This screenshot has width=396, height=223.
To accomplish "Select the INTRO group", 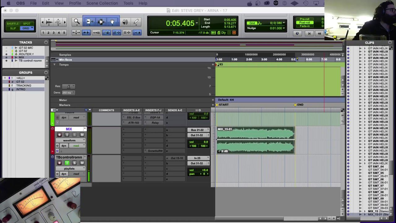I will pos(21,89).
